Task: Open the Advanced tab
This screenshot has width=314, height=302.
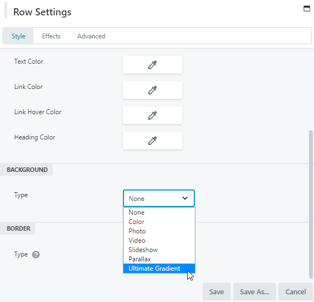Action: tap(91, 36)
